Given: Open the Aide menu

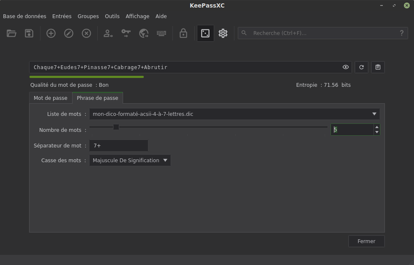Looking at the screenshot, I should click(x=161, y=16).
